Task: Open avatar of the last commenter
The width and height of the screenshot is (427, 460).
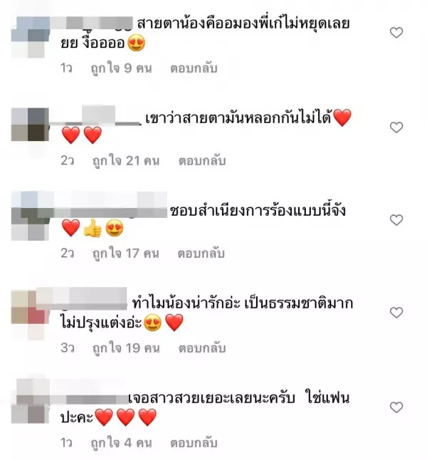Action: coord(30,402)
